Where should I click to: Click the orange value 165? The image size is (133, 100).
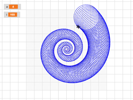click(x=13, y=15)
